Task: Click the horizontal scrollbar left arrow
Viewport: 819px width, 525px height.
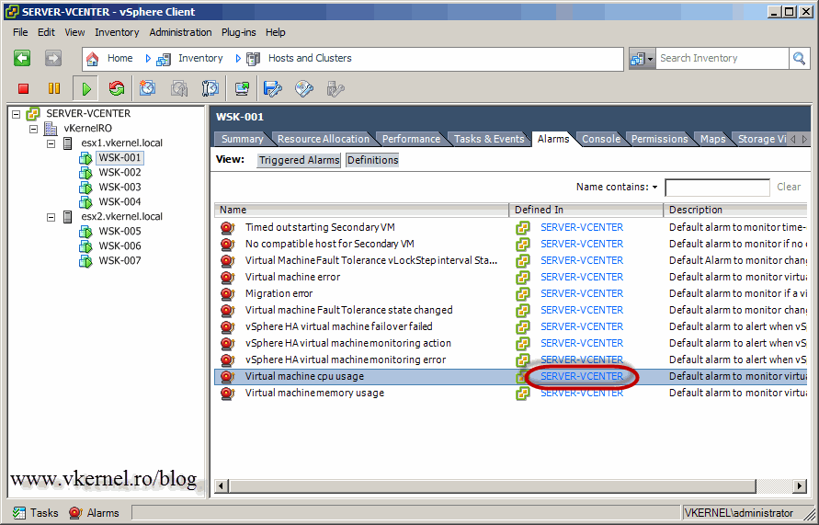Action: [222, 486]
